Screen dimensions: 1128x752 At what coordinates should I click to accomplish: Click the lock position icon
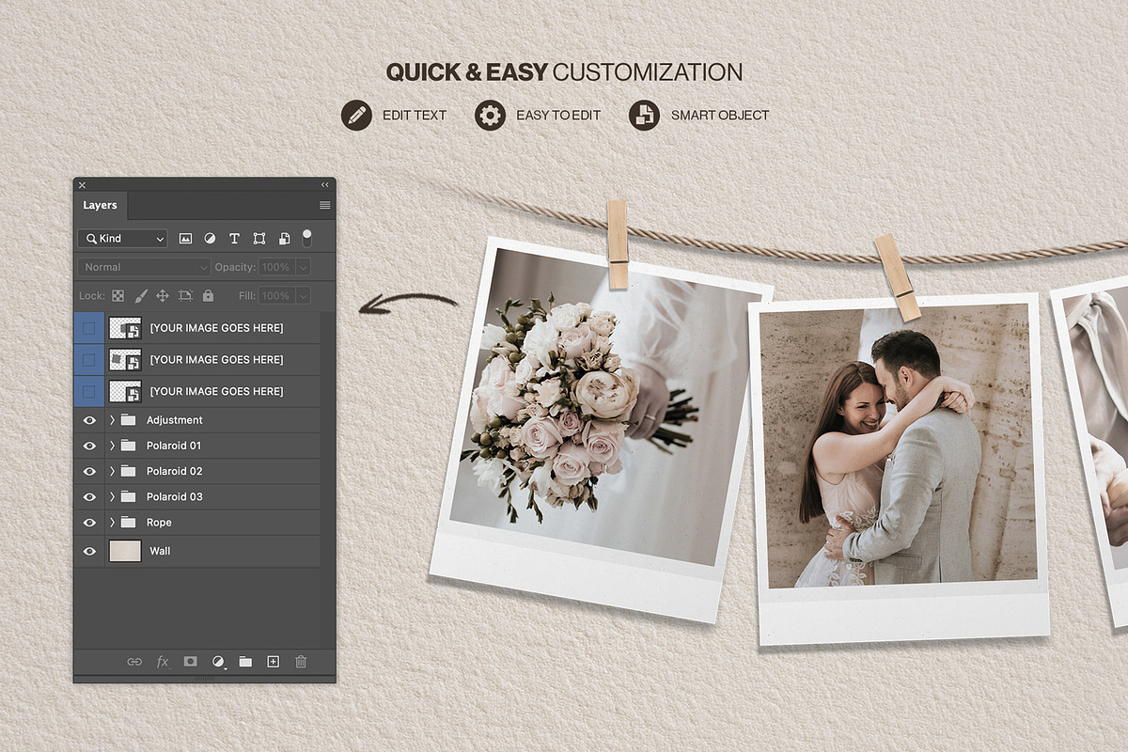163,295
